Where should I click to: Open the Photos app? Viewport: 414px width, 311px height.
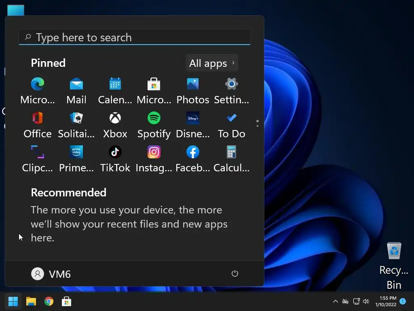click(193, 91)
